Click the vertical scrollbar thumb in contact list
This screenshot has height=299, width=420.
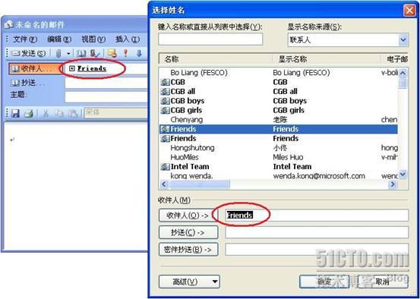click(x=403, y=83)
